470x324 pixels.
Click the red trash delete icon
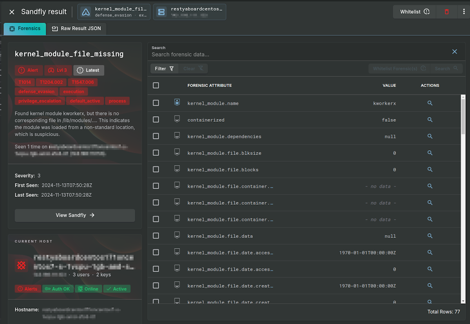(x=446, y=12)
